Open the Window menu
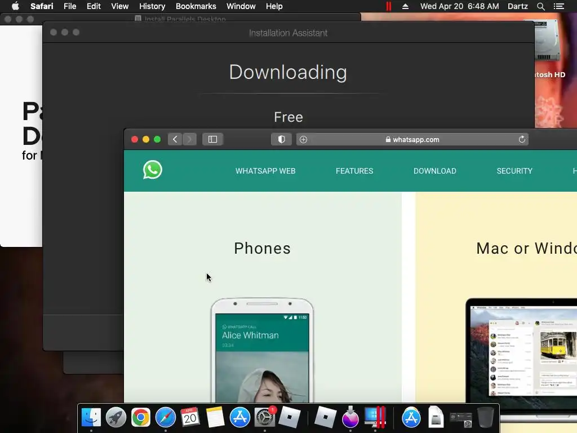This screenshot has width=577, height=433. [241, 6]
